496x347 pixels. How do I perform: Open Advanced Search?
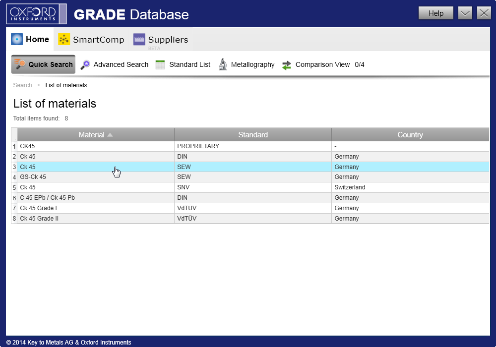coord(115,64)
